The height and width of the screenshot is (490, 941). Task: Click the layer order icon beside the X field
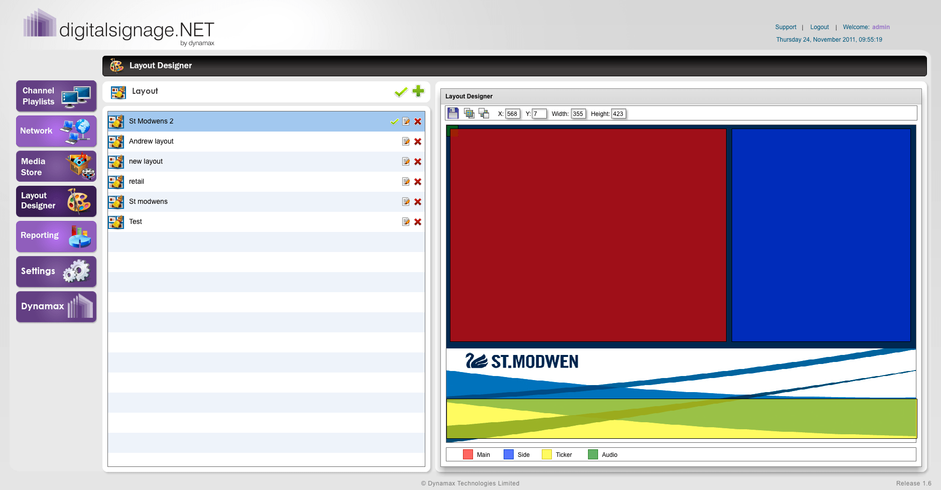[484, 113]
